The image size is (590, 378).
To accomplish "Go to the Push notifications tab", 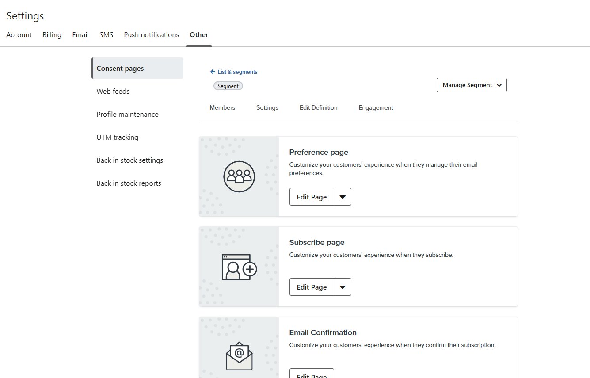I will coord(152,35).
